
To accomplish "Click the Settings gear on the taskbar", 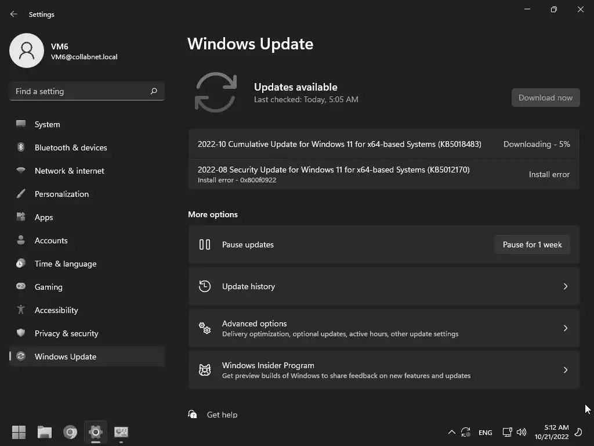I will click(x=96, y=432).
